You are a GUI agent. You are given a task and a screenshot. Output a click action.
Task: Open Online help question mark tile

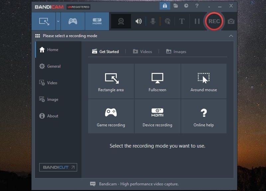(x=203, y=116)
